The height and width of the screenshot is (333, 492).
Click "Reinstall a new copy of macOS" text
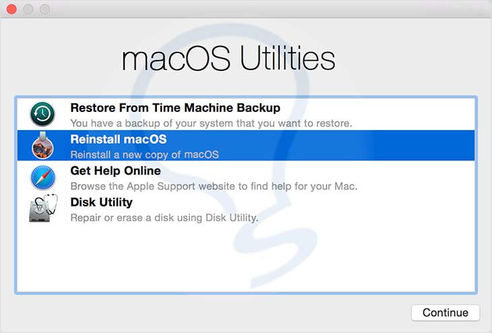click(144, 155)
